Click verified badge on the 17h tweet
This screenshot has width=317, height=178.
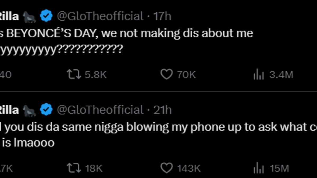tap(46, 17)
